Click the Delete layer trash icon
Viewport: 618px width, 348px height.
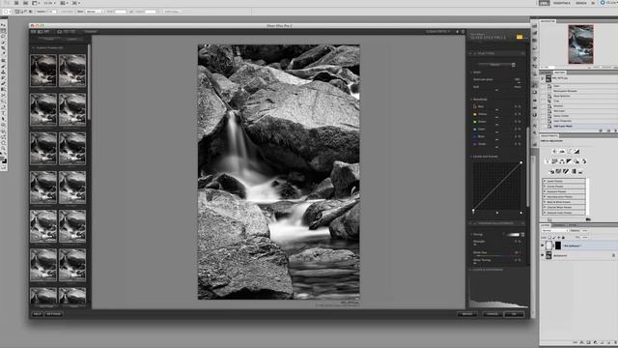[615, 342]
